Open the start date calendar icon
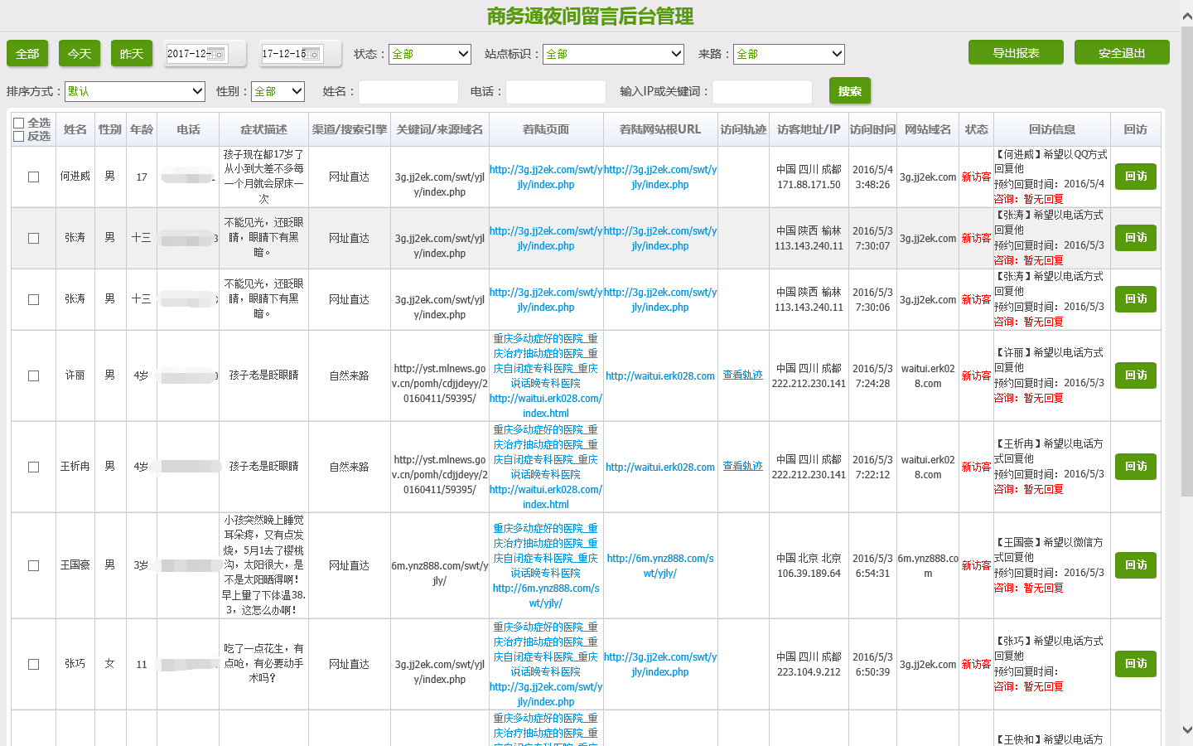 click(x=217, y=55)
